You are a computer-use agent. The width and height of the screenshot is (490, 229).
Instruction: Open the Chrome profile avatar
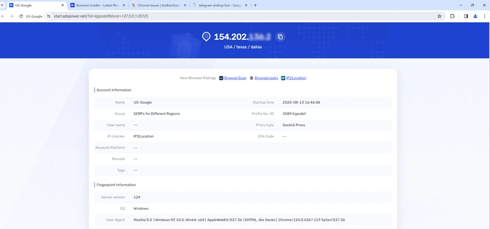(475, 16)
